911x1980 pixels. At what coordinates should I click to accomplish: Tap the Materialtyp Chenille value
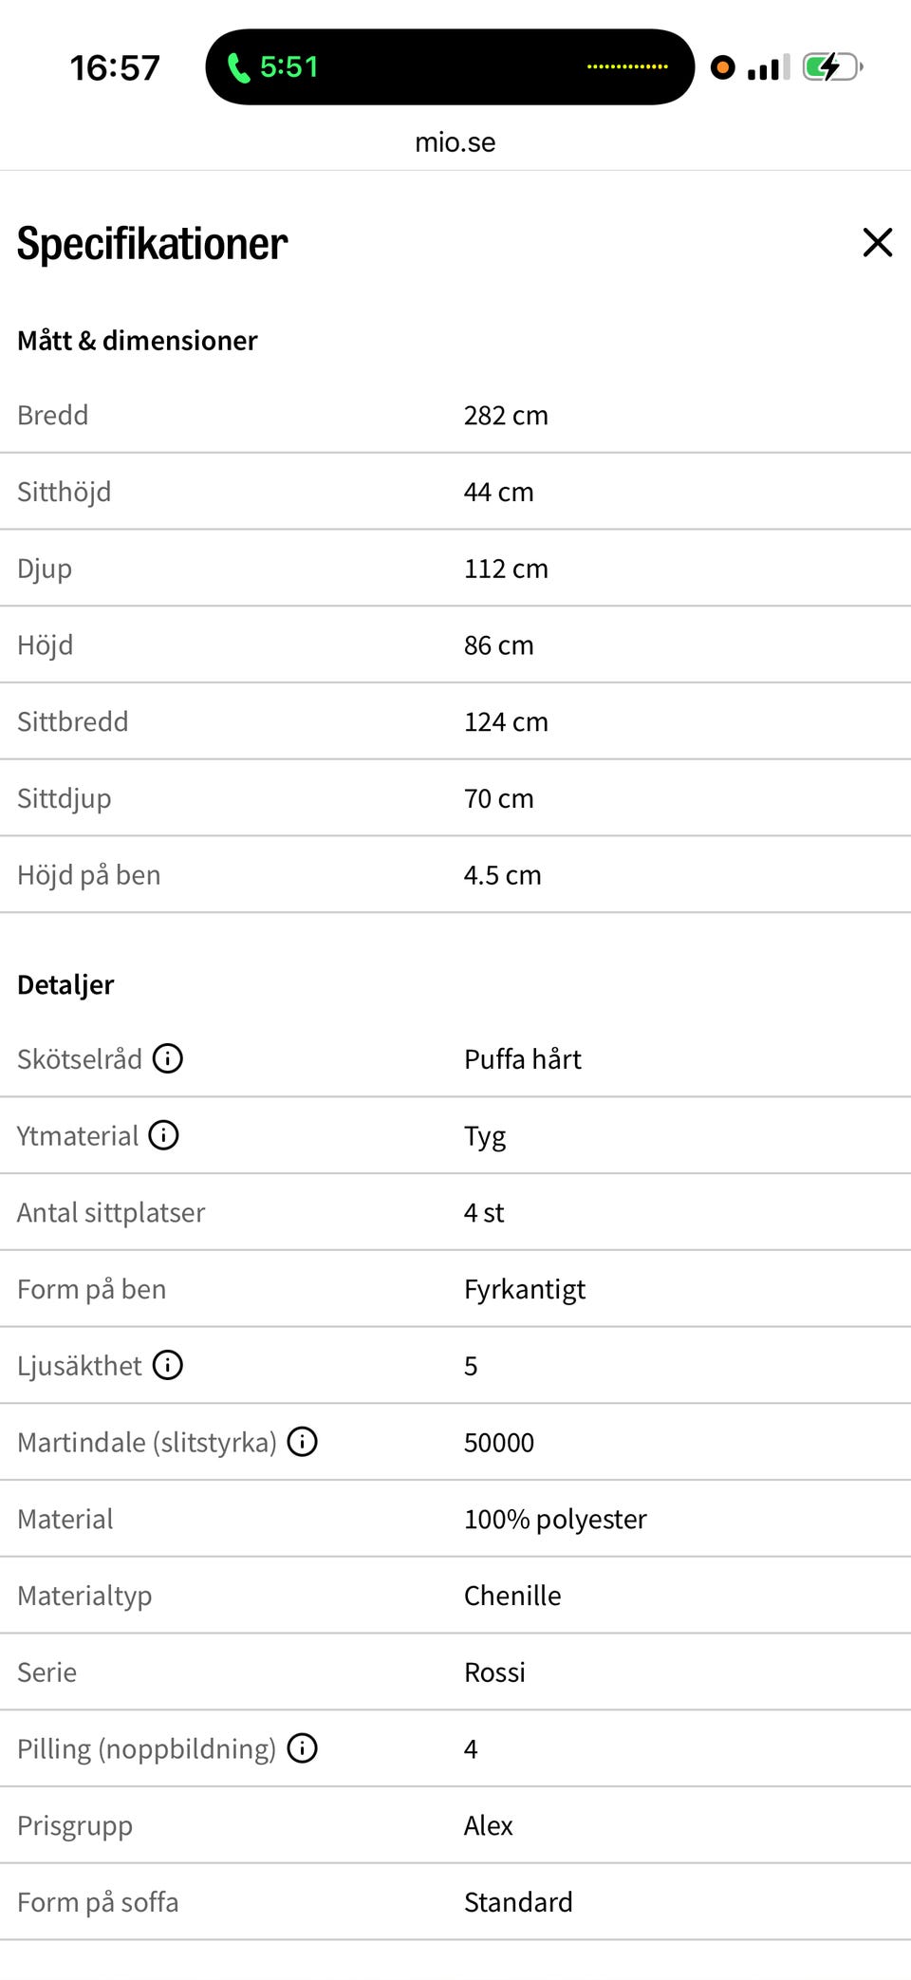pos(512,1595)
